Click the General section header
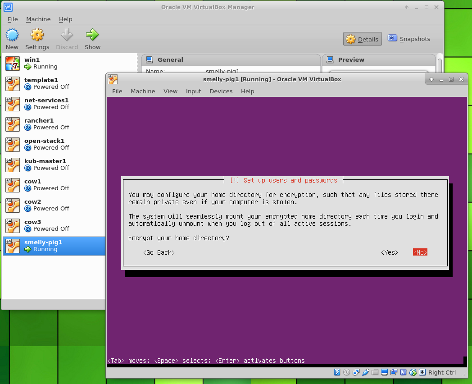The image size is (472, 384). (231, 59)
